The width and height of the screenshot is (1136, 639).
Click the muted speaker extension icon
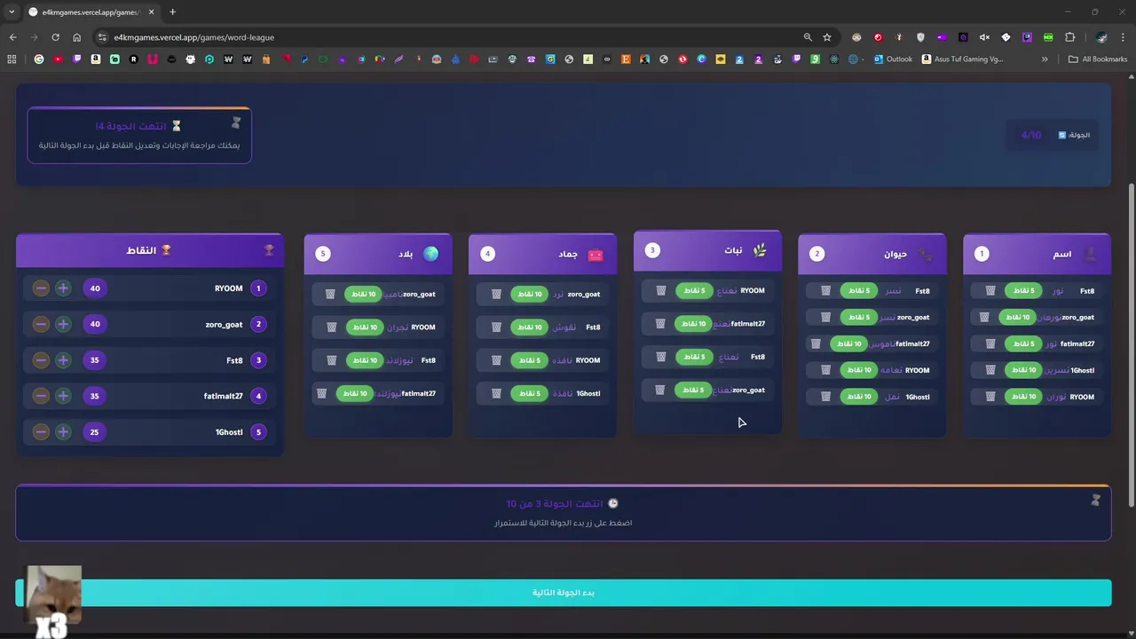point(984,37)
